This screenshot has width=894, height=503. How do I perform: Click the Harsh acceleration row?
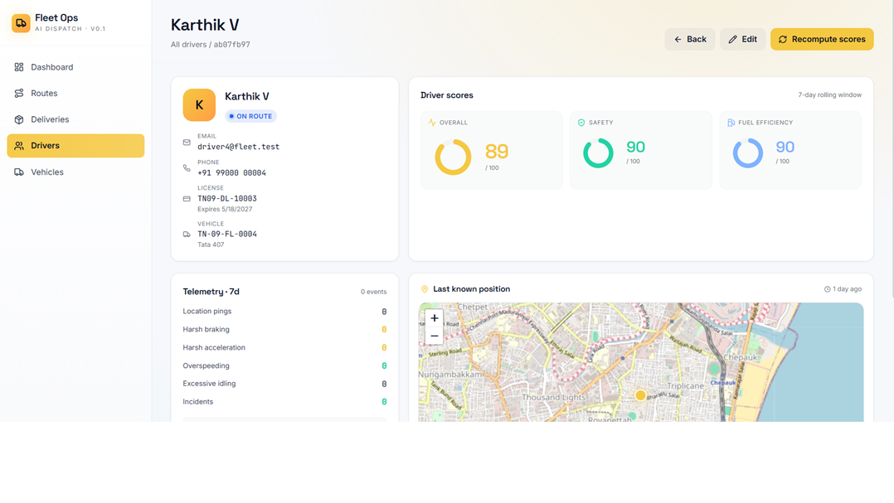284,347
